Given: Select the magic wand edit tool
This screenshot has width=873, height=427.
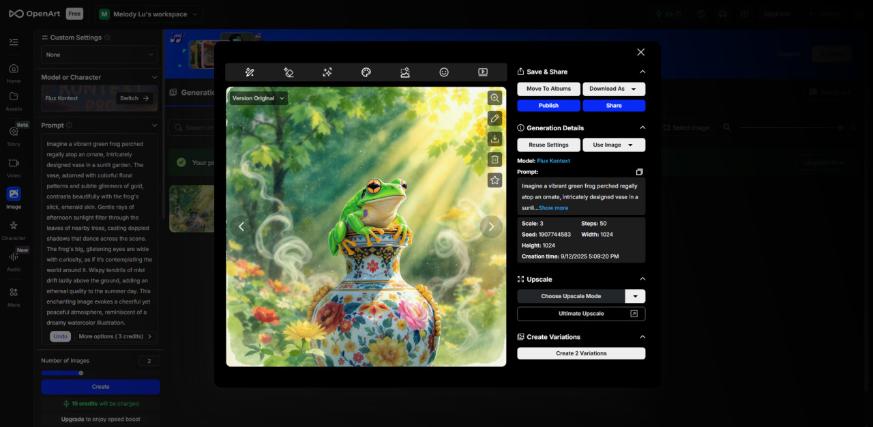Looking at the screenshot, I should pos(250,72).
